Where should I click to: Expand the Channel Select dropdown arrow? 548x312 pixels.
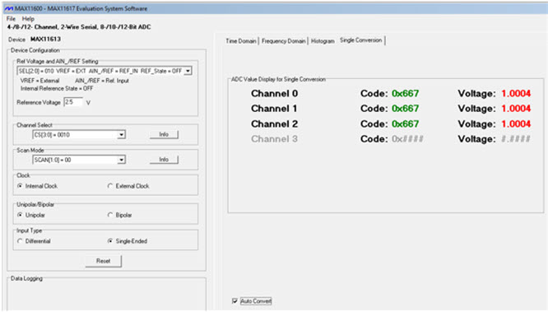(121, 135)
